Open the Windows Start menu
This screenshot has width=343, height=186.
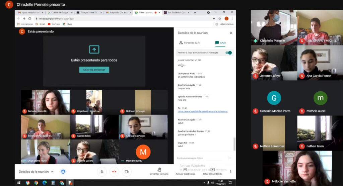19,183
